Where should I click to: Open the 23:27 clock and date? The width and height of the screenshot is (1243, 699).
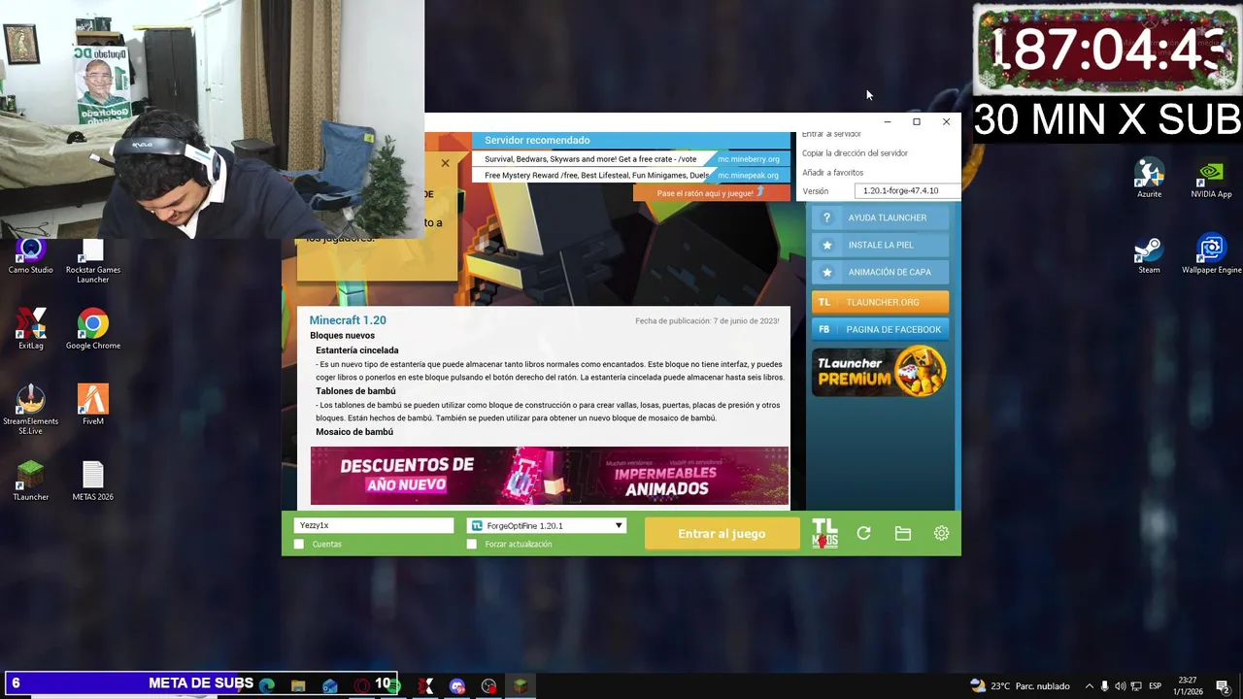1188,686
